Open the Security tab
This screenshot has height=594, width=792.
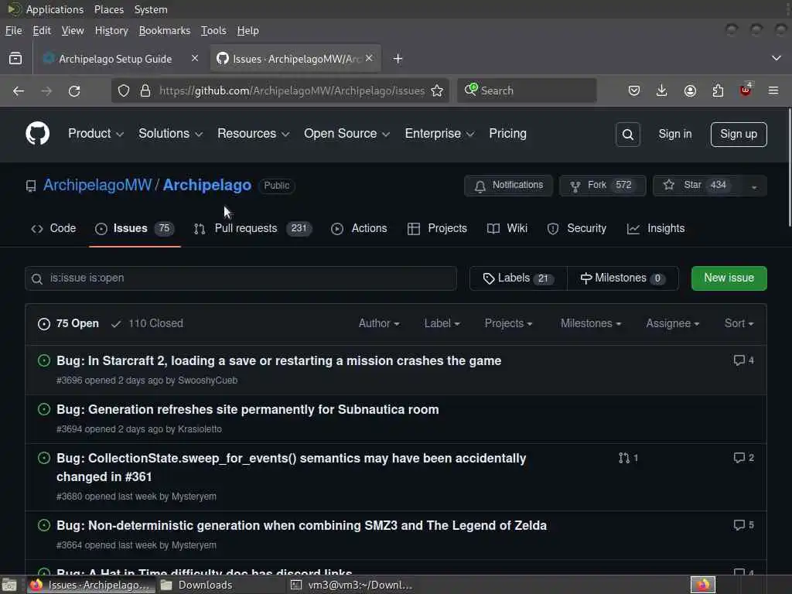pos(577,228)
